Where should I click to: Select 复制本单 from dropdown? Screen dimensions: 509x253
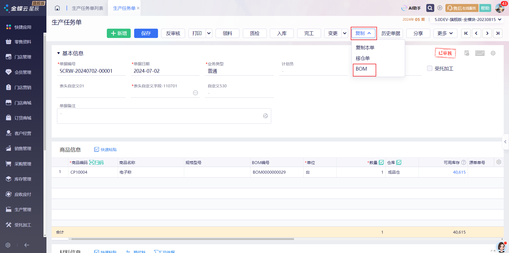[x=365, y=48]
